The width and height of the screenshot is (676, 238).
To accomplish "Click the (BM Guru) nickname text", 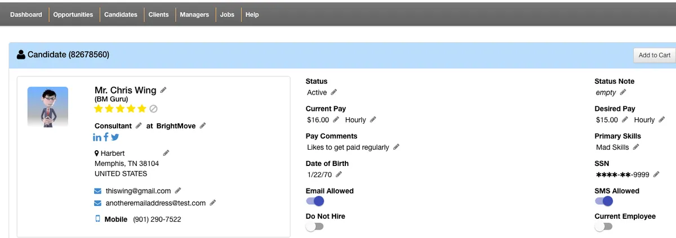I will pyautogui.click(x=112, y=99).
